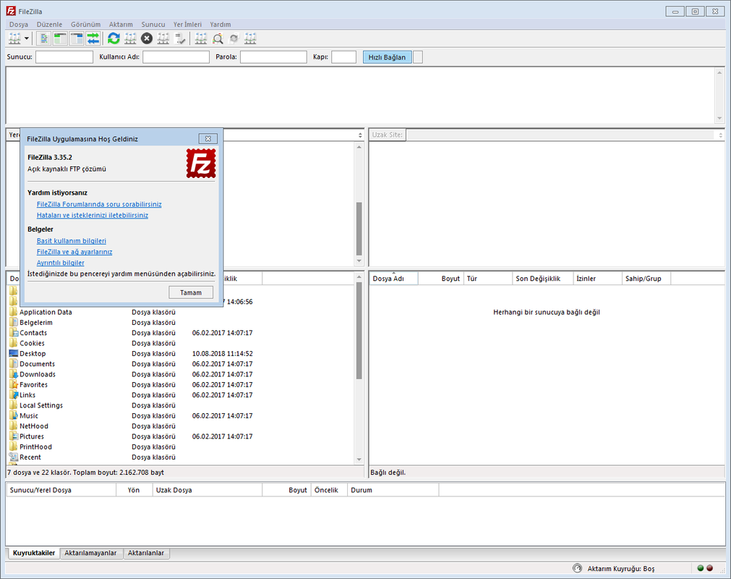Click the Pictures folder icon
Screen dimensions: 731x579
14,436
